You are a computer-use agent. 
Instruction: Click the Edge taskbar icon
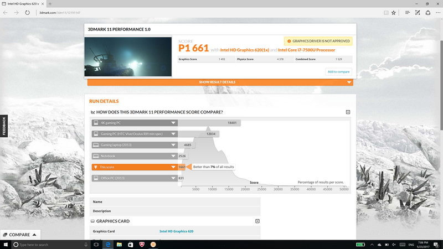[x=108, y=245]
